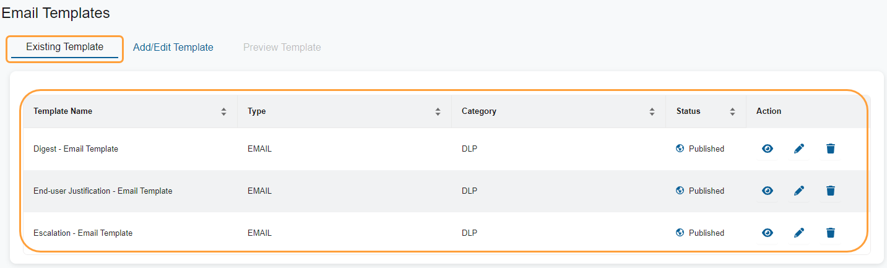887x268 pixels.
Task: Delete the Escalation email template
Action: click(x=831, y=233)
